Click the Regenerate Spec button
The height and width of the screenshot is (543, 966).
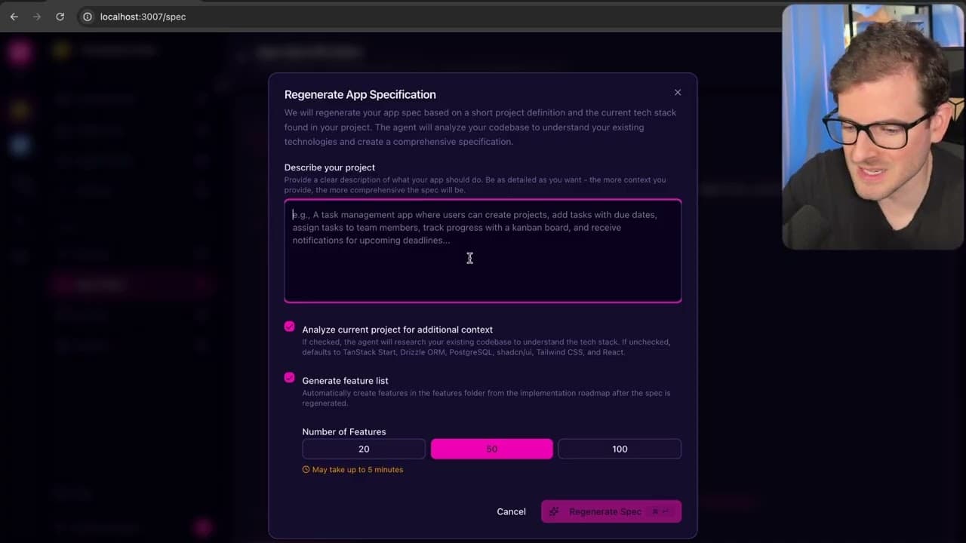click(611, 511)
